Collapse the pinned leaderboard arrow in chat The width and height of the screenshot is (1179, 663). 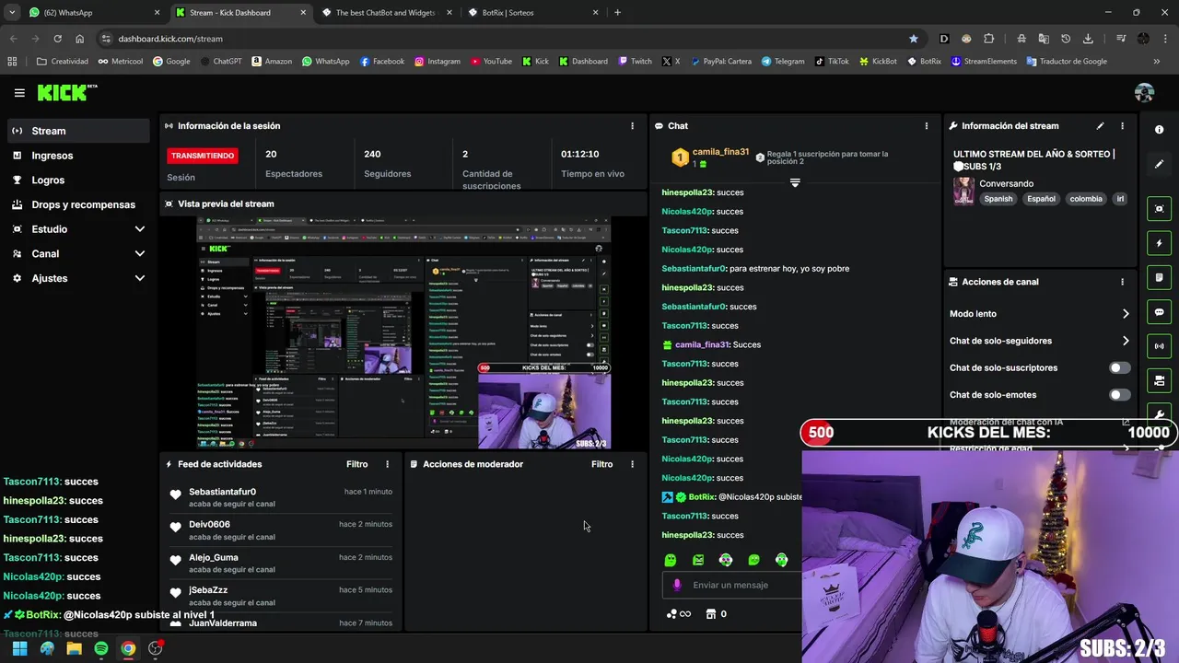[795, 182]
